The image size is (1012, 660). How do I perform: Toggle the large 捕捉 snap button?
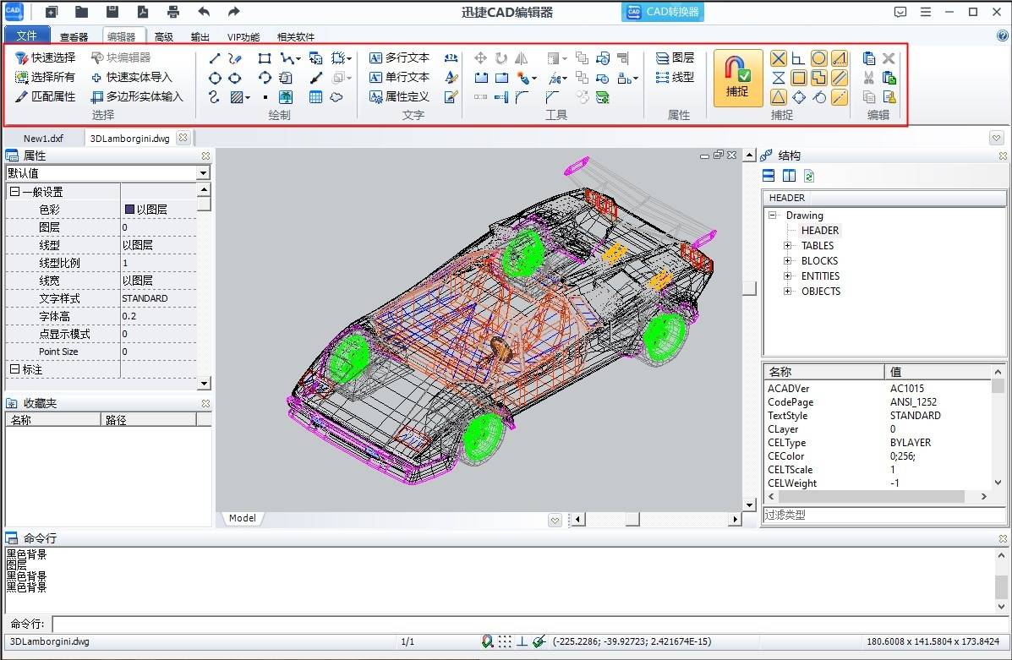click(x=737, y=78)
